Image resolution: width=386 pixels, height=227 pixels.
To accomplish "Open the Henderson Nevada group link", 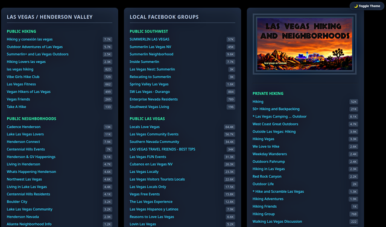I will (23, 217).
